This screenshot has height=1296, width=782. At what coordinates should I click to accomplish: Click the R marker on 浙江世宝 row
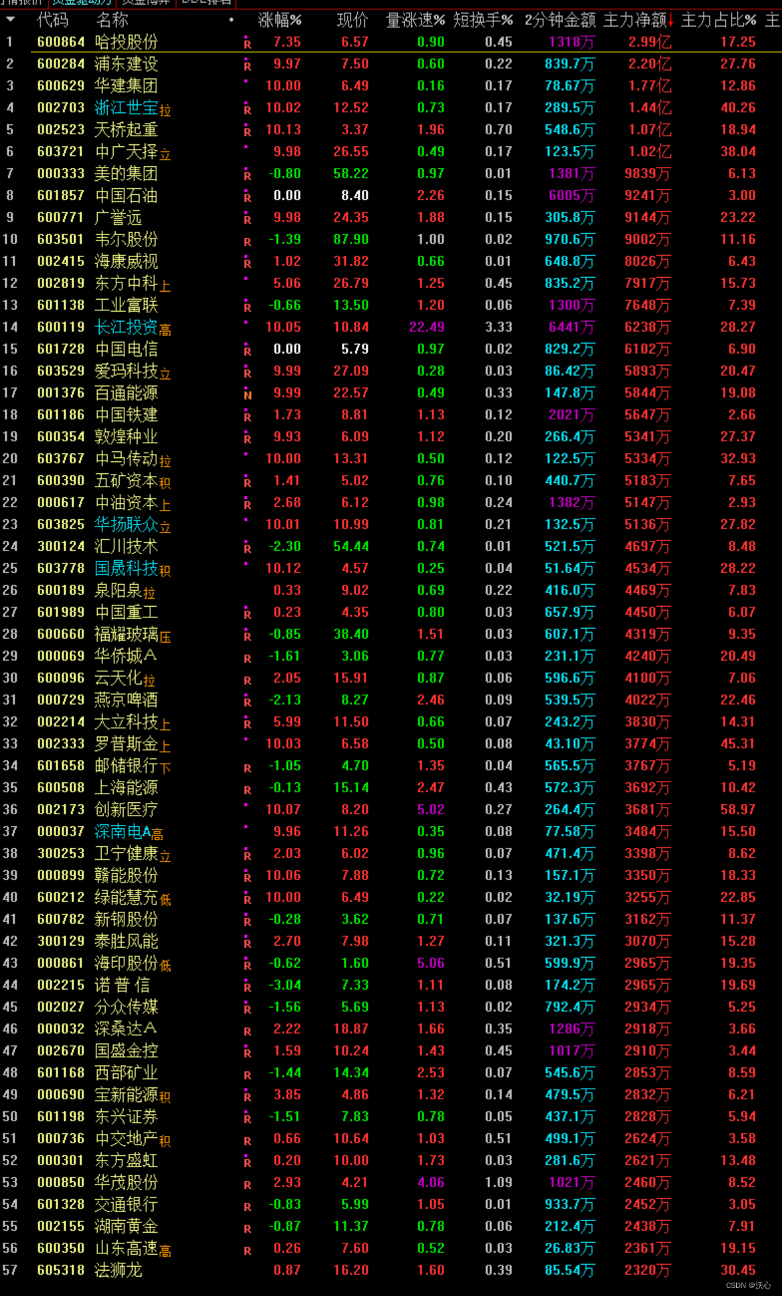[x=247, y=110]
